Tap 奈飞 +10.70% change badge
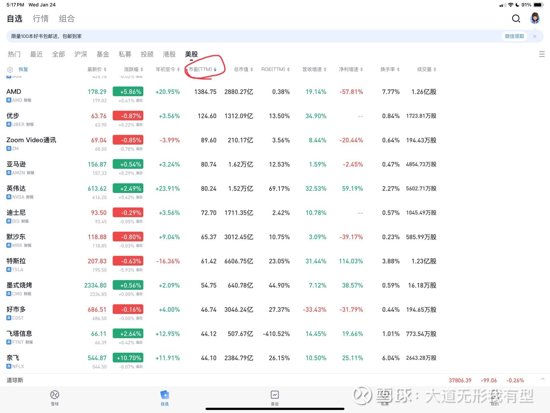 [x=128, y=358]
